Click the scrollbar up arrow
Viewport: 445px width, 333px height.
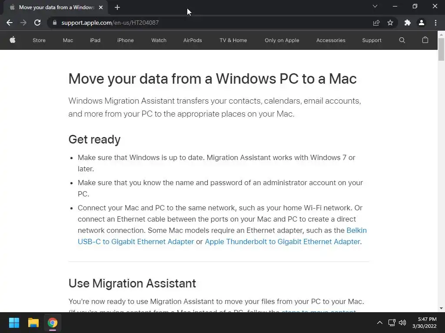coord(441,34)
